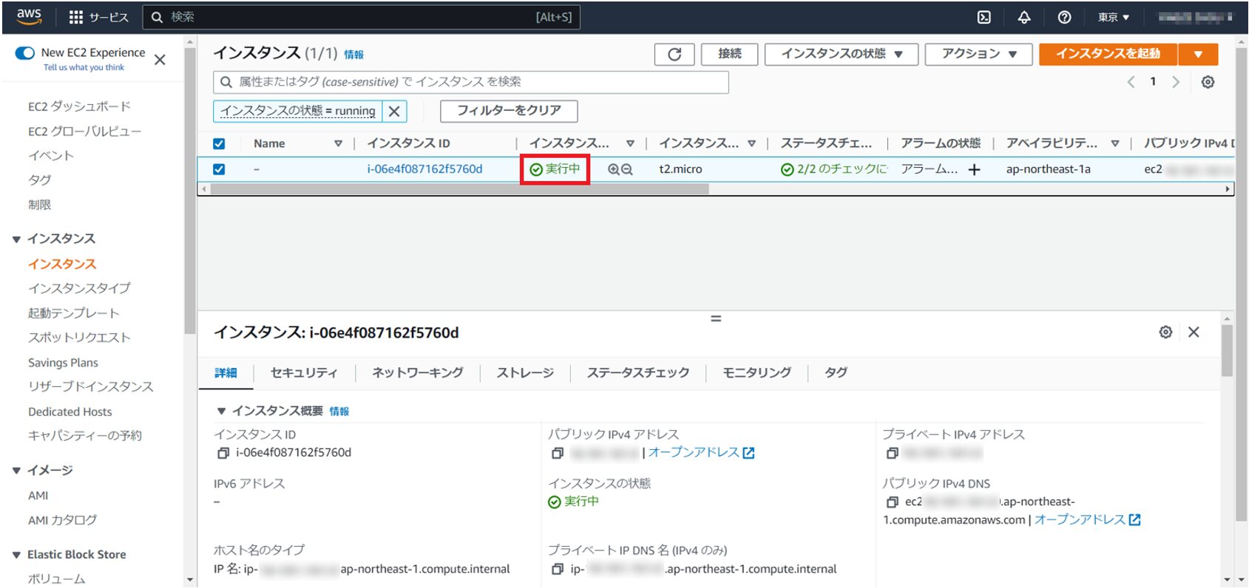1249x588 pixels.
Task: Switch to the セキュリティ tab
Action: 303,373
